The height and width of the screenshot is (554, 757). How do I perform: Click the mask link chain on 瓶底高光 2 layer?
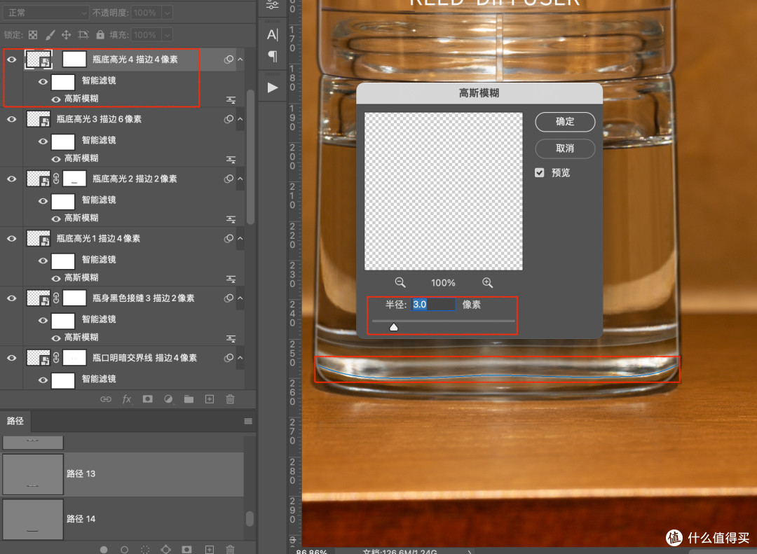(56, 179)
